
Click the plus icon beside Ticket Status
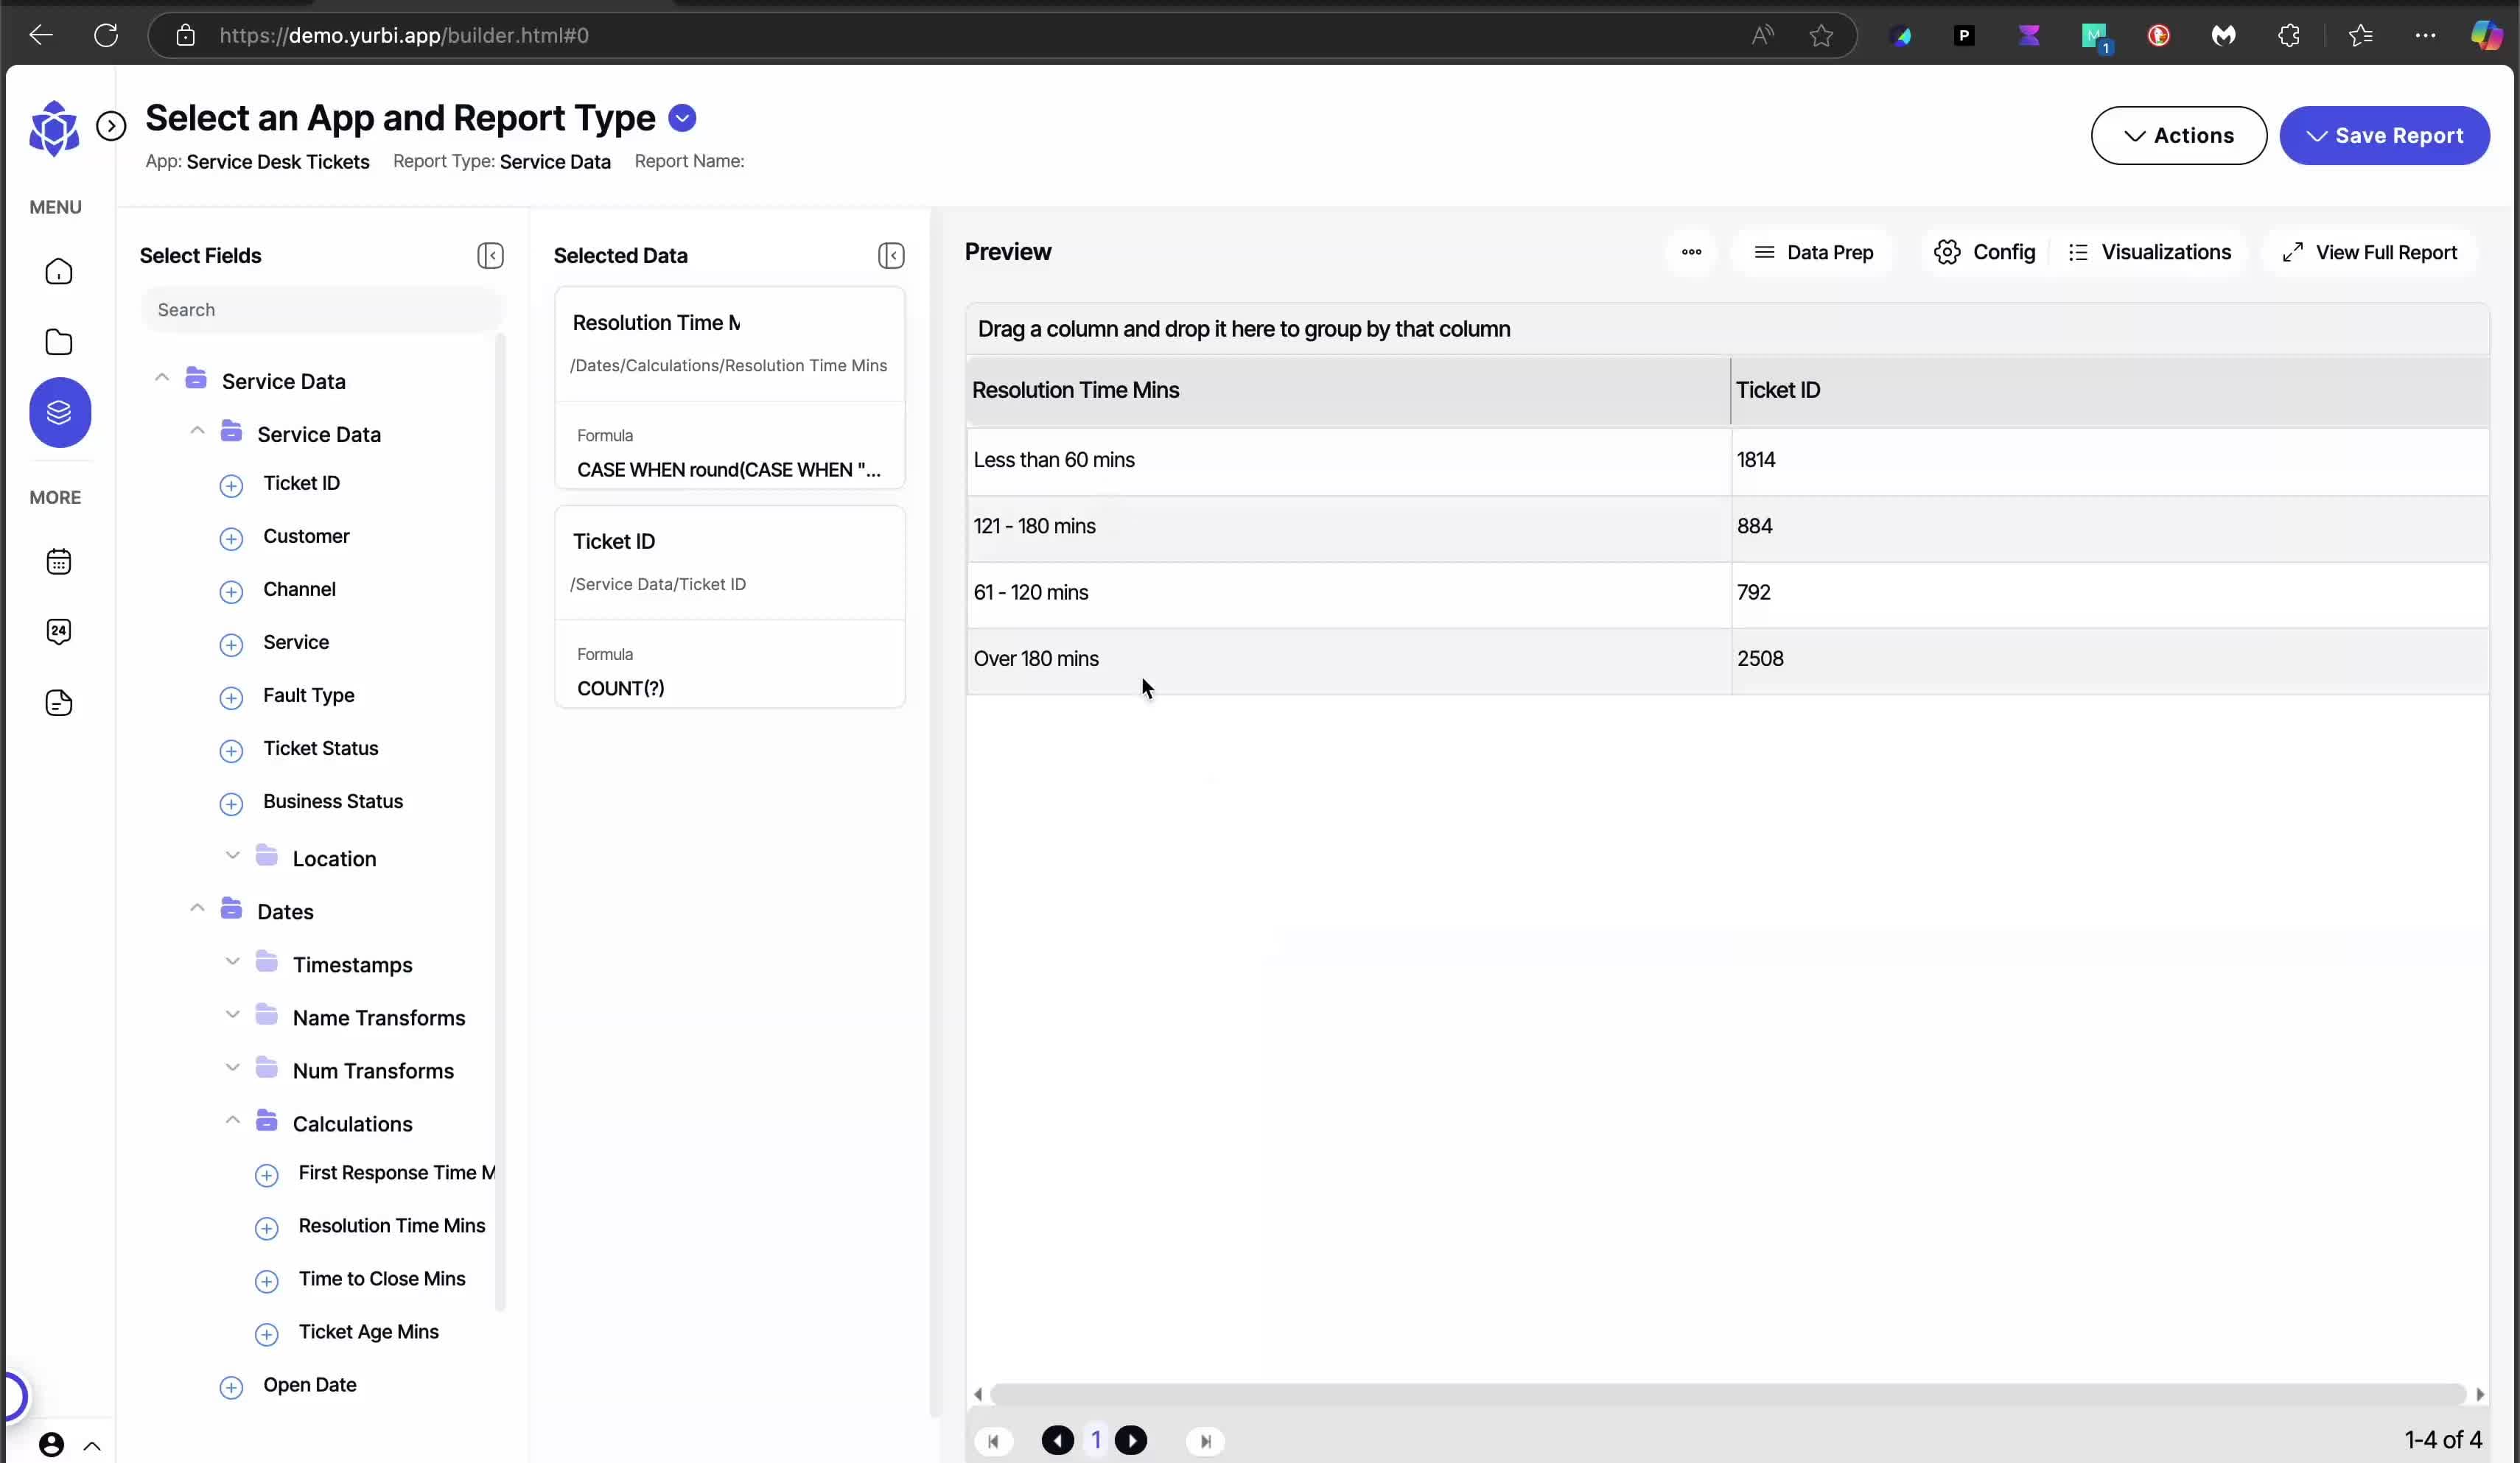click(231, 751)
